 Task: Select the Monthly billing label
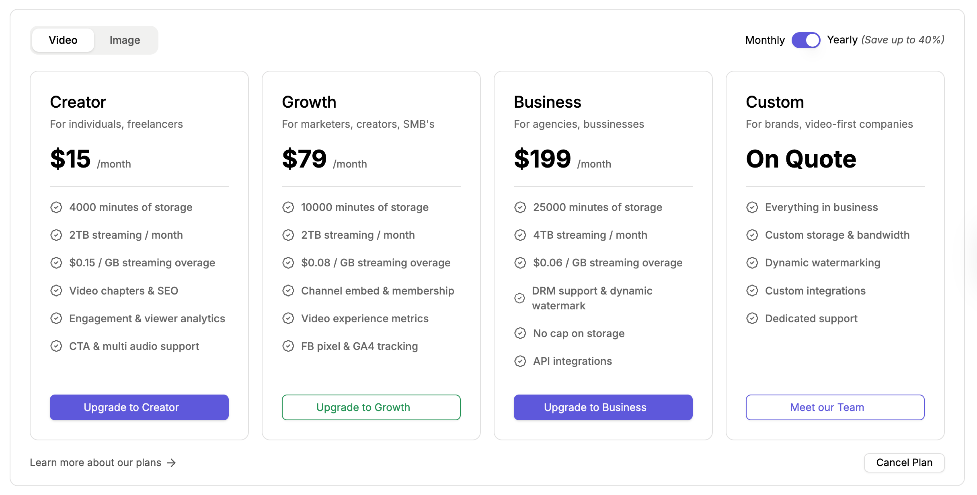(765, 40)
